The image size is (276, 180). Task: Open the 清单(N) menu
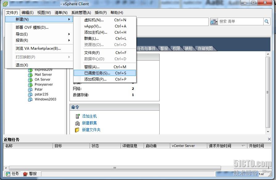coord(61,12)
